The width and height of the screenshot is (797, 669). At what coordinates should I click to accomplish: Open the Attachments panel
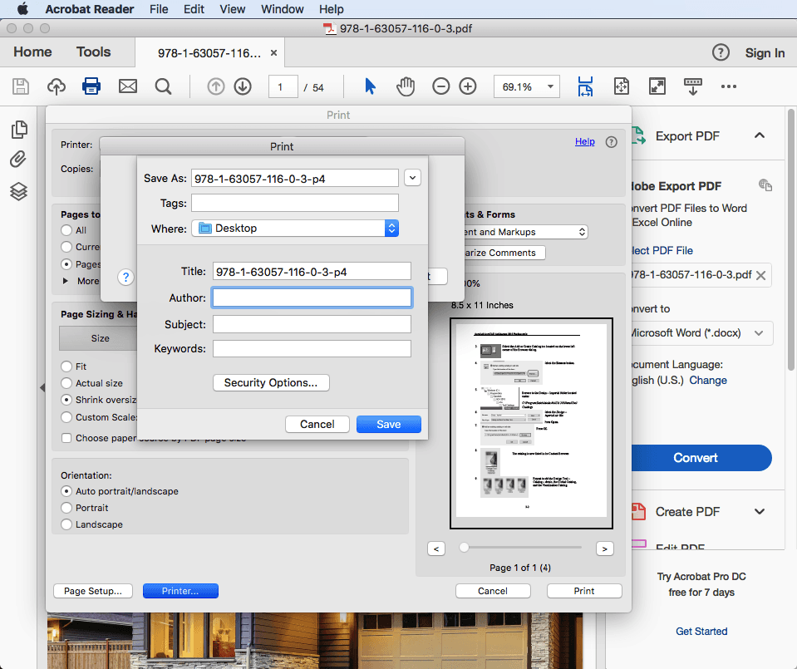pos(18,160)
